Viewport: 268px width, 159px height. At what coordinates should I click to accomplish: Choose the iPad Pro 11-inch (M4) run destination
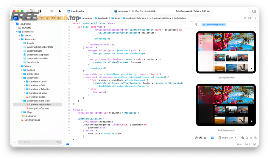[144, 11]
